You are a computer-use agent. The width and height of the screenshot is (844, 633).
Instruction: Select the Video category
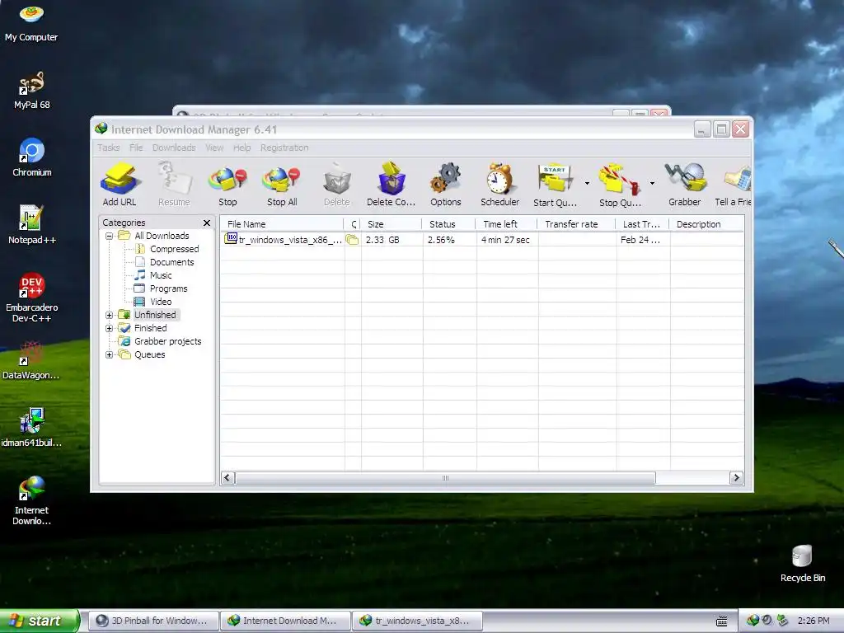click(x=161, y=302)
